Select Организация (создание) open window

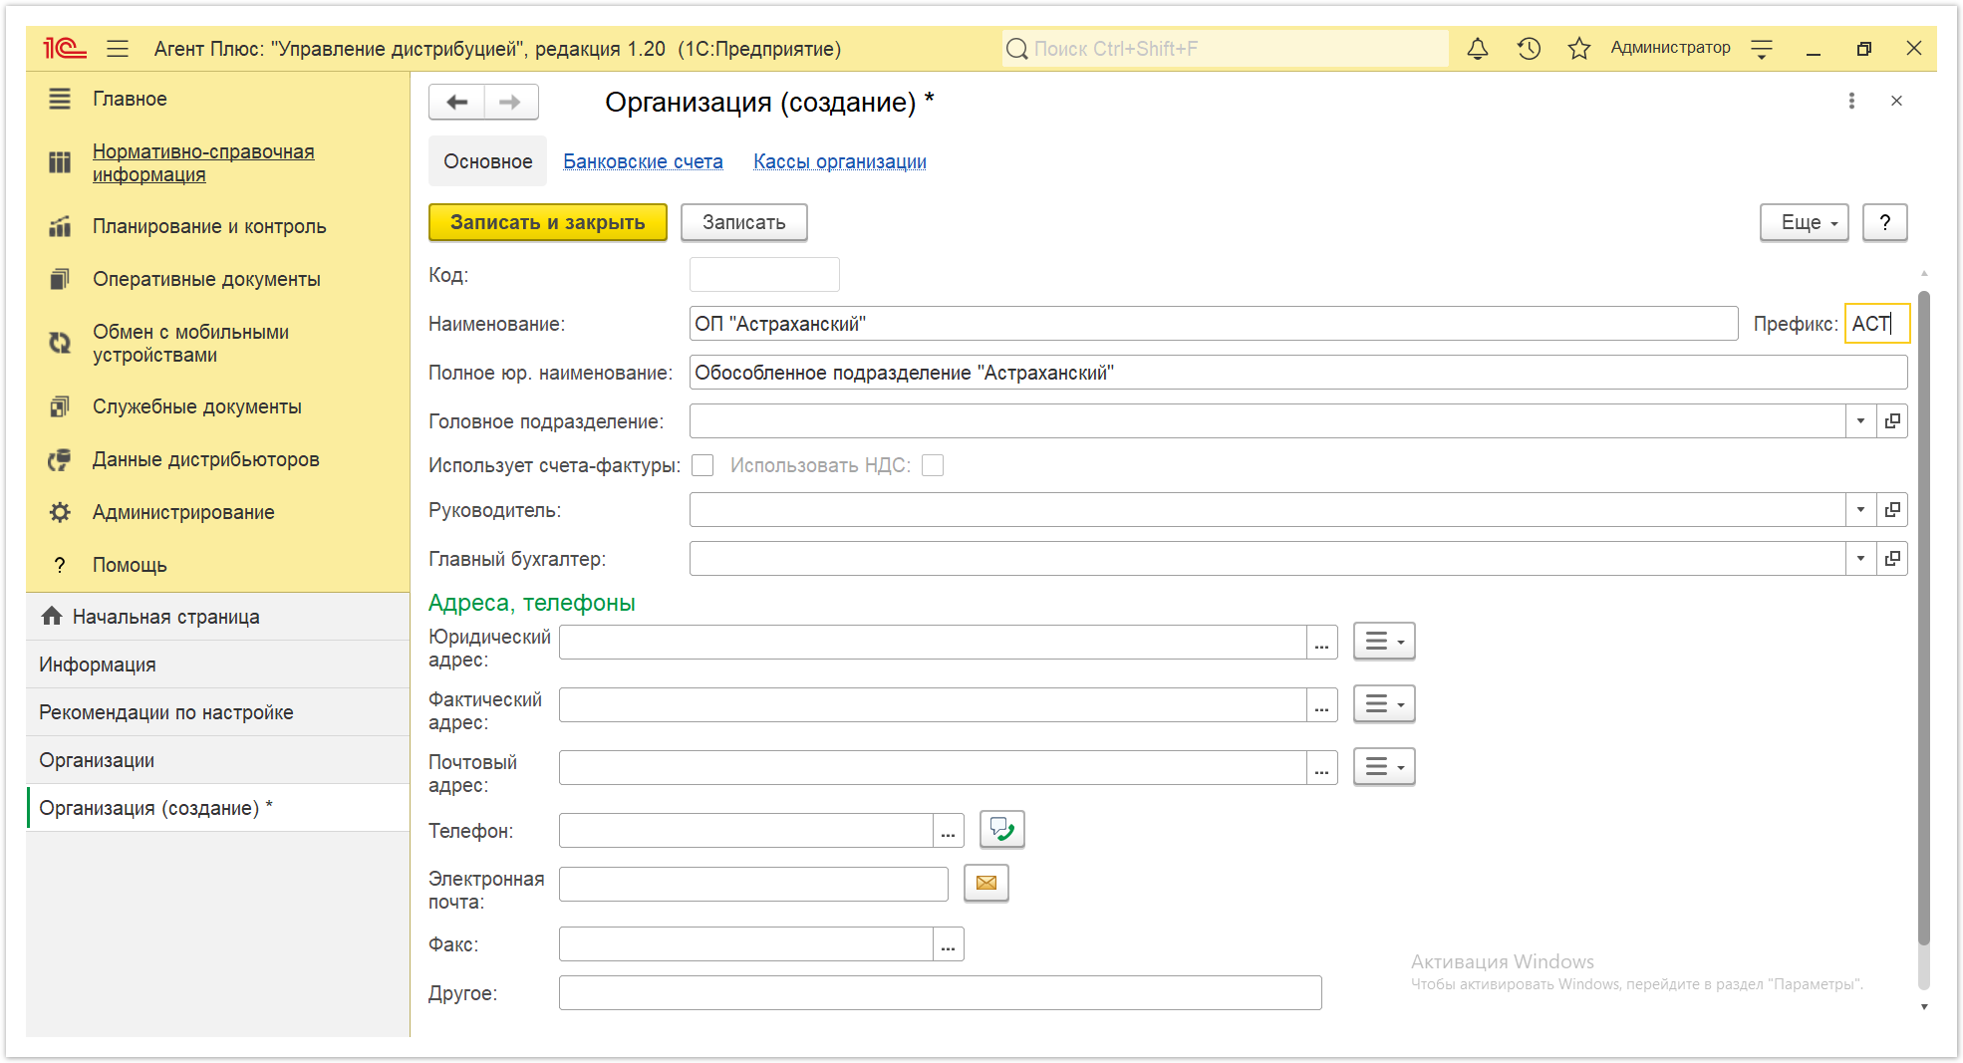click(218, 808)
